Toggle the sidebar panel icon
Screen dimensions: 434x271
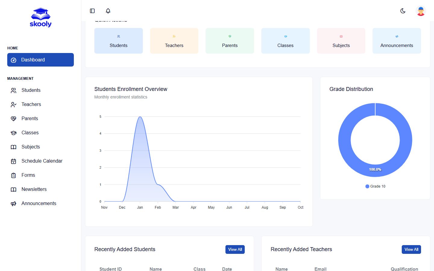pos(92,11)
